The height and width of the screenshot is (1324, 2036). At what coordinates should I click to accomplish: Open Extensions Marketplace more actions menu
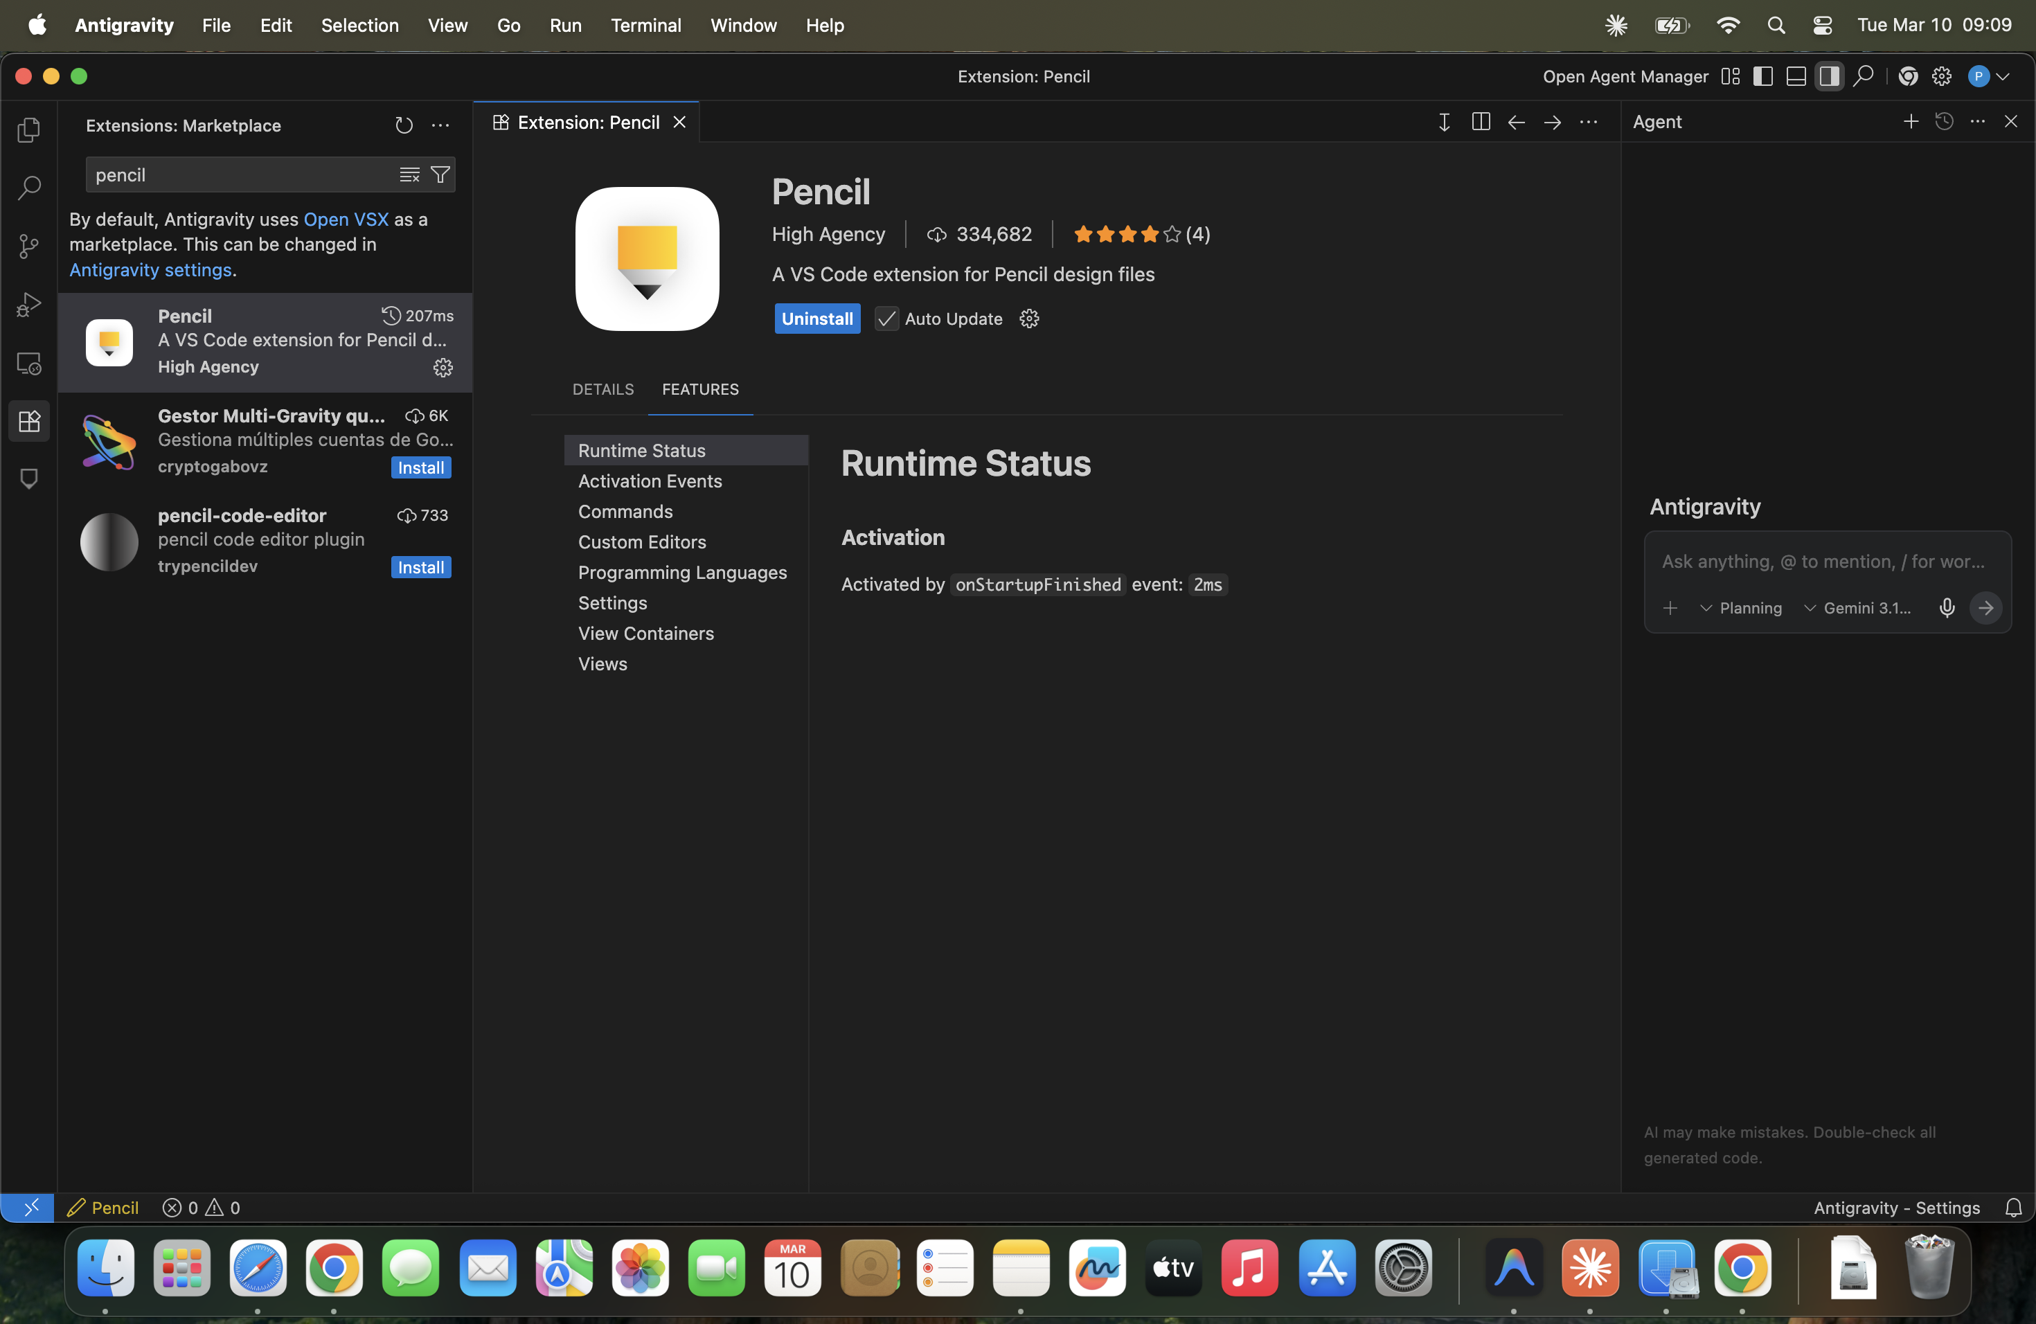point(440,126)
